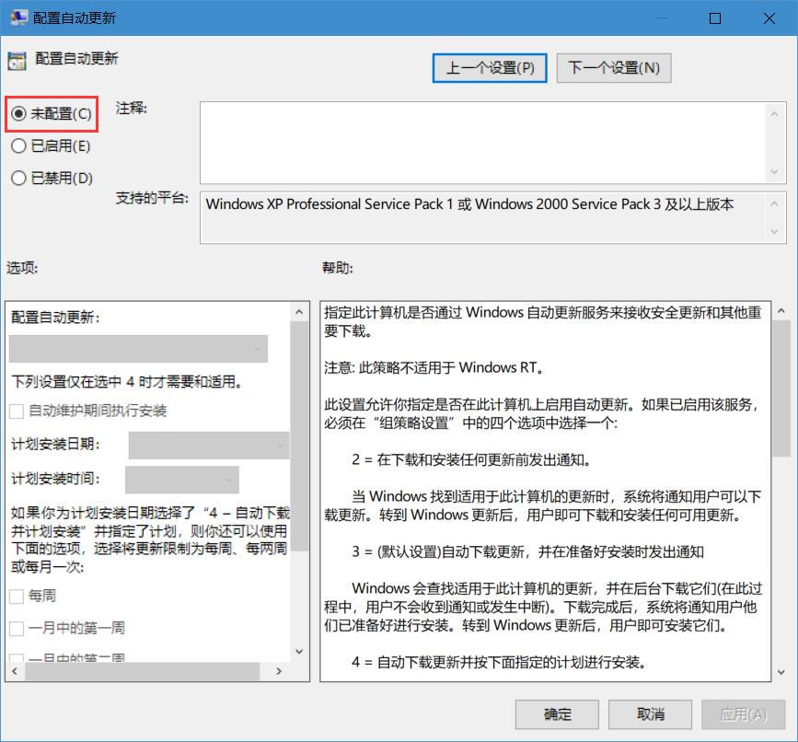798x742 pixels.
Task: Click the 确定 button to confirm
Action: pos(556,713)
